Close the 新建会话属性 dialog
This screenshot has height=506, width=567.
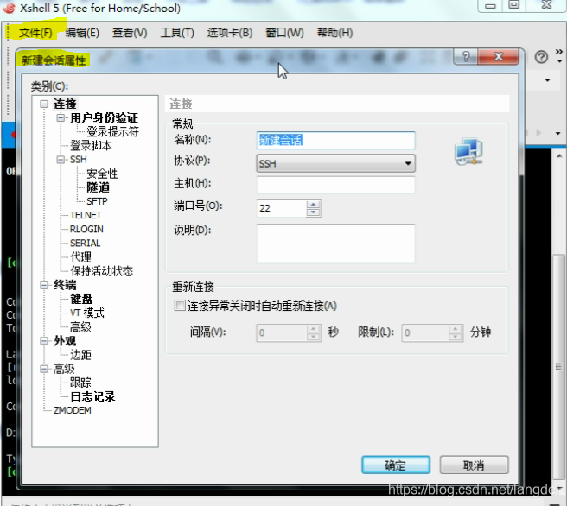pyautogui.click(x=499, y=57)
